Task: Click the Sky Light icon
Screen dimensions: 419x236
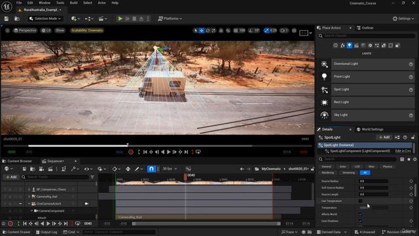Action: coord(325,115)
